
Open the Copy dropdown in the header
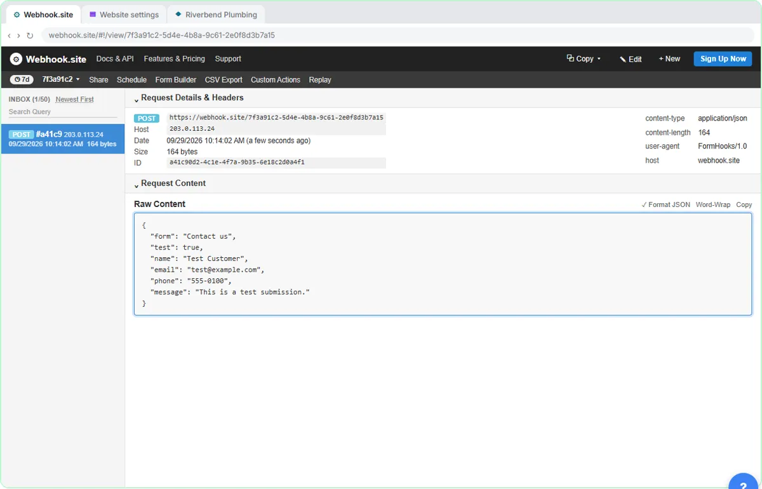coord(584,58)
